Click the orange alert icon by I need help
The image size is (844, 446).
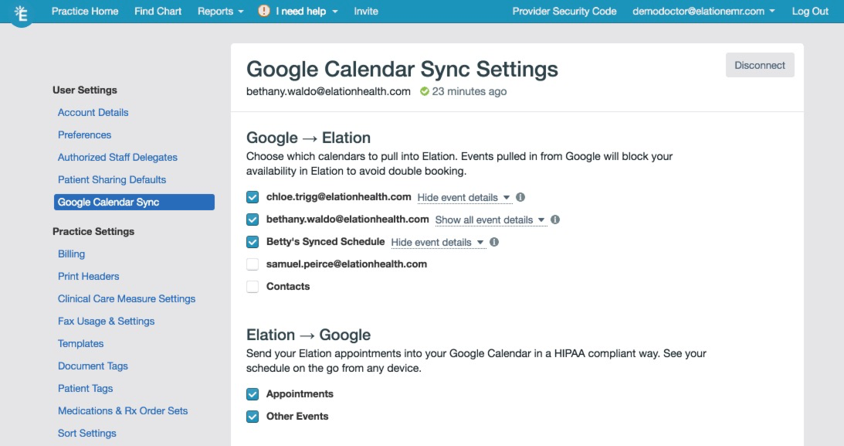[x=264, y=11]
